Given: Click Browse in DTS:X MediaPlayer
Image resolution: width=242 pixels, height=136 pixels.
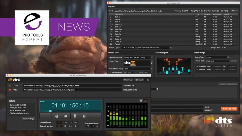Looking at the screenshot, I should pyautogui.click(x=128, y=80).
